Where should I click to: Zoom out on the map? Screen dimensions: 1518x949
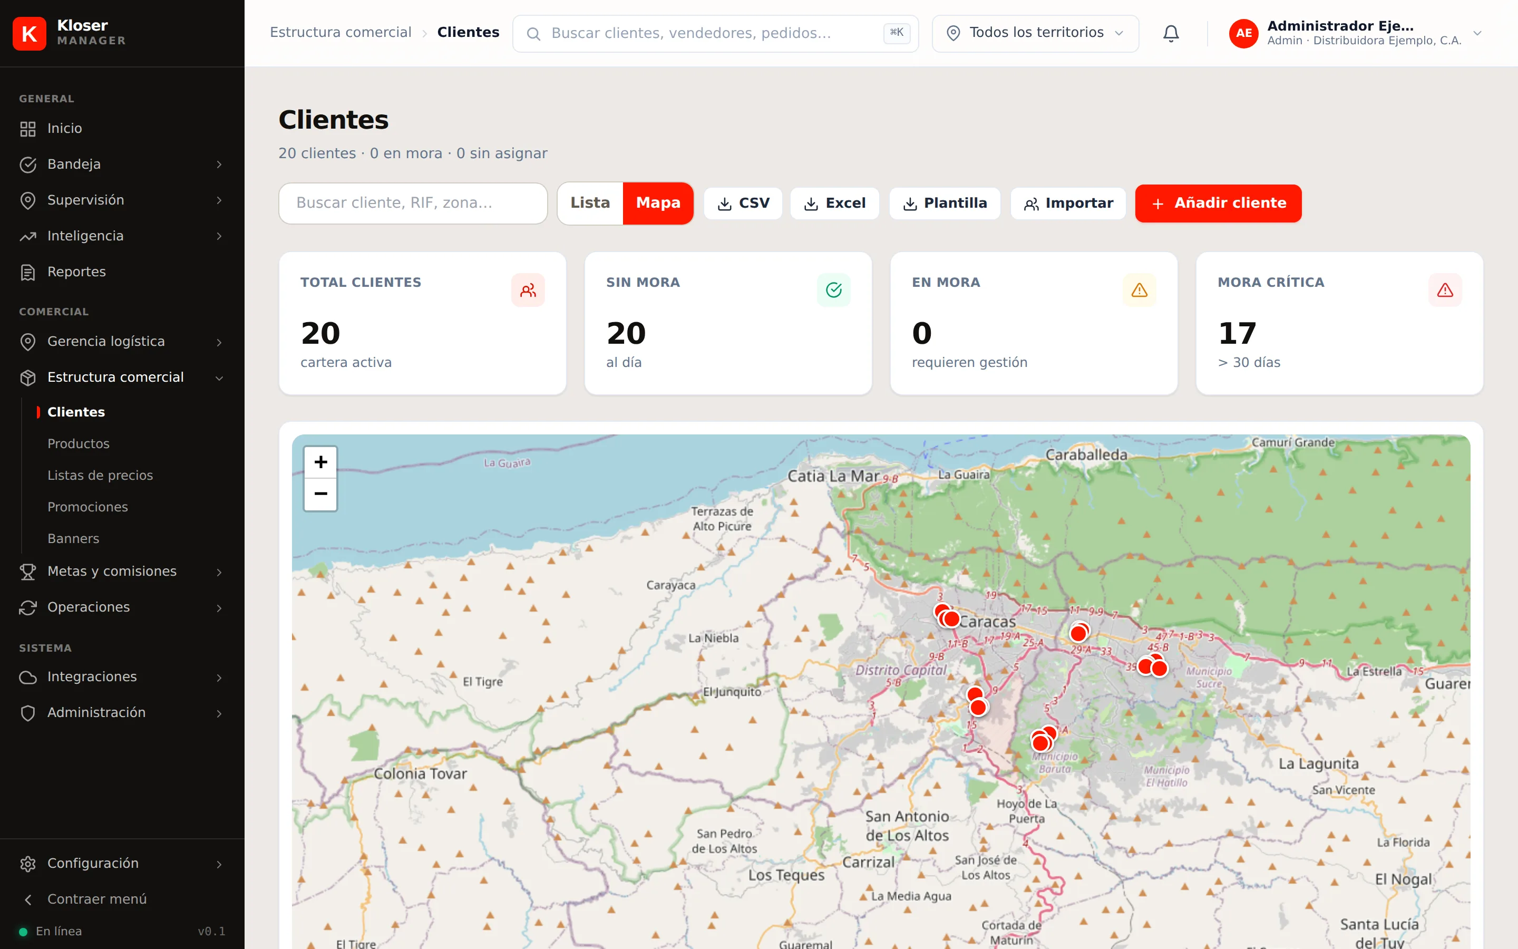(x=320, y=494)
